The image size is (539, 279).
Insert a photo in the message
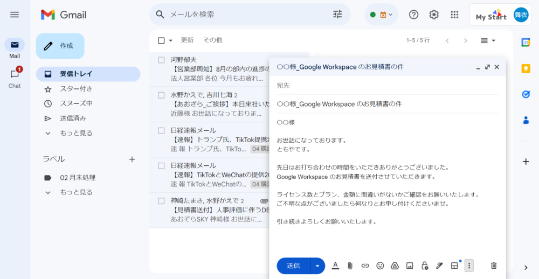[410, 265]
